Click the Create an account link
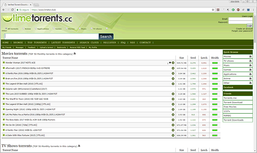The height and width of the screenshot is (153, 257). tap(244, 29)
